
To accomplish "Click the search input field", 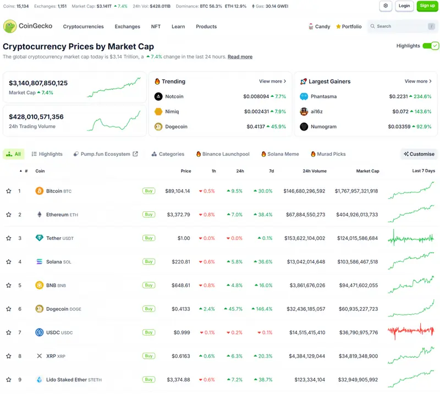I will pyautogui.click(x=403, y=26).
